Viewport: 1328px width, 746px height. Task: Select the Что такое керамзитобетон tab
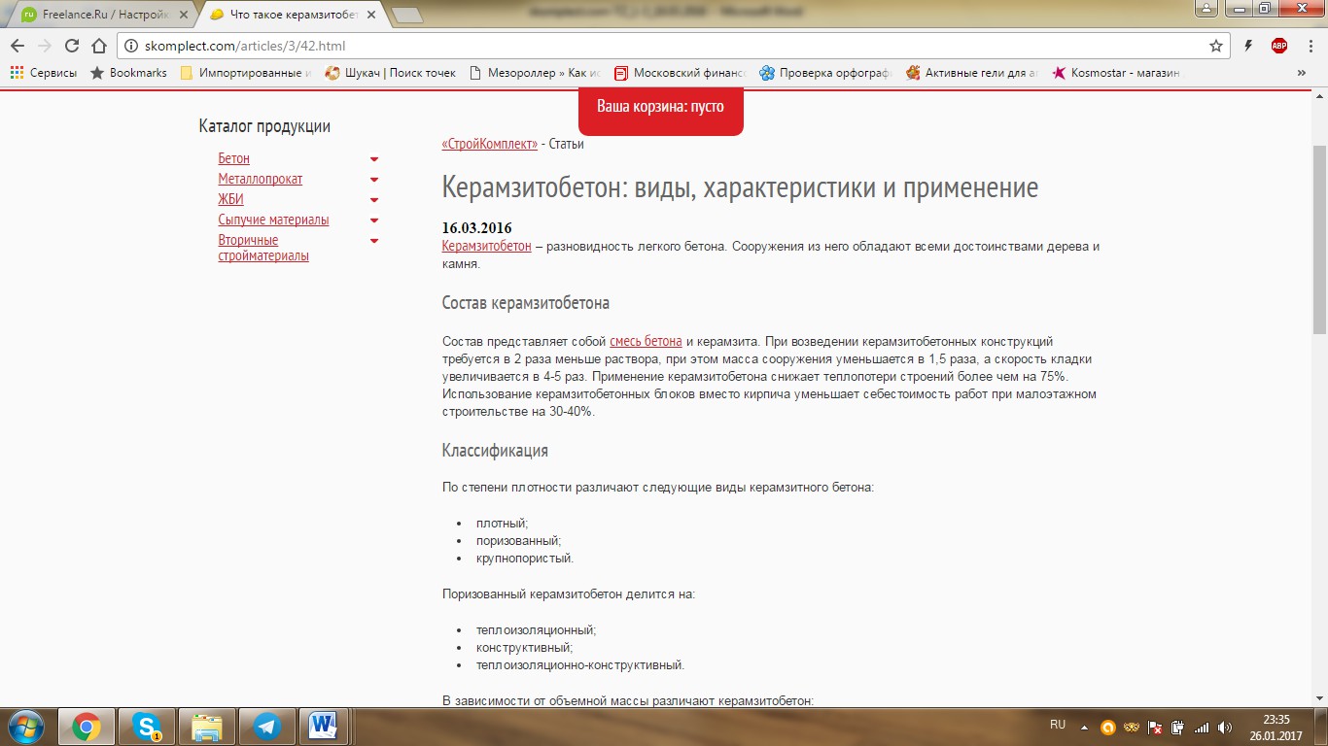pos(293,15)
